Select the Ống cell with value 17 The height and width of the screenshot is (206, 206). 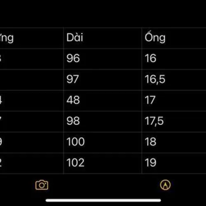coord(174,101)
